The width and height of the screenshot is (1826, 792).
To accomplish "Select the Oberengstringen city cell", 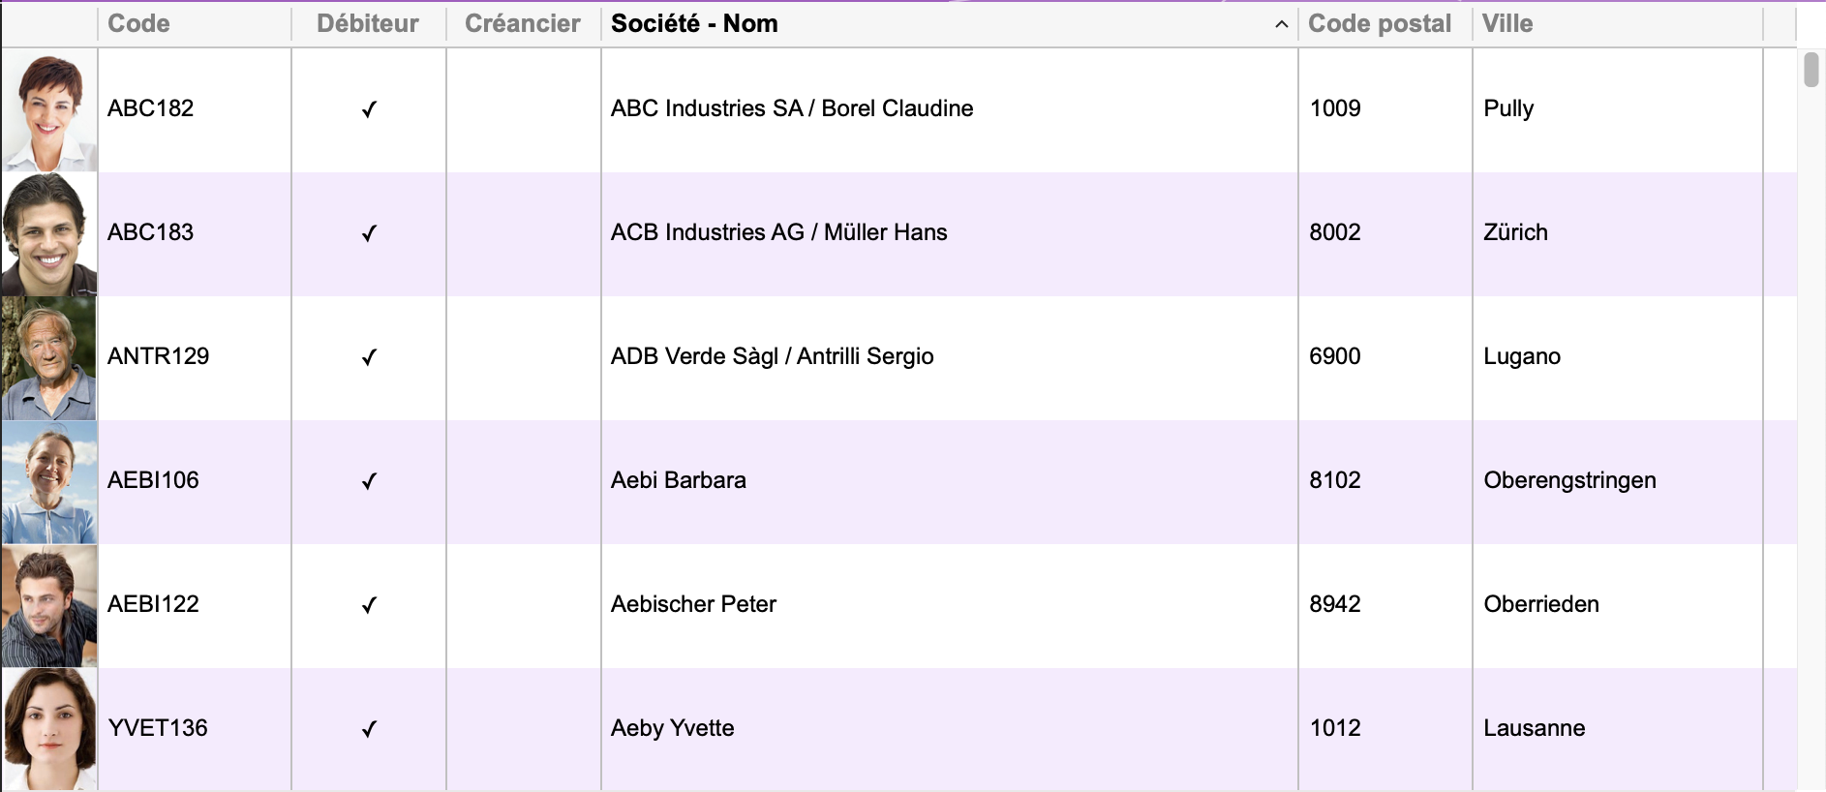I will [1569, 480].
